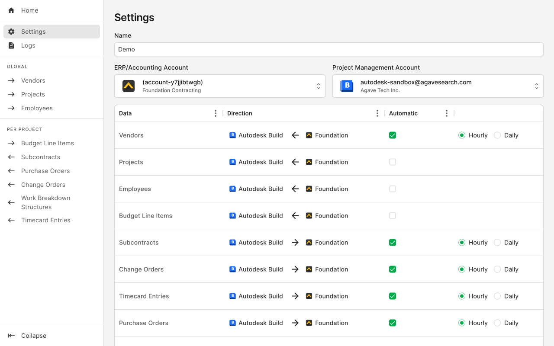Uncheck Automatic checkbox for Subcontracts
Image resolution: width=554 pixels, height=346 pixels.
(x=393, y=243)
